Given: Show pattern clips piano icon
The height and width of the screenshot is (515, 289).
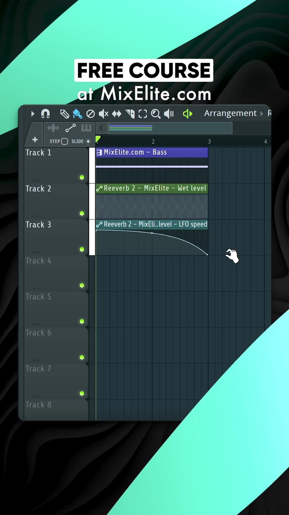Looking at the screenshot, I should [x=86, y=128].
